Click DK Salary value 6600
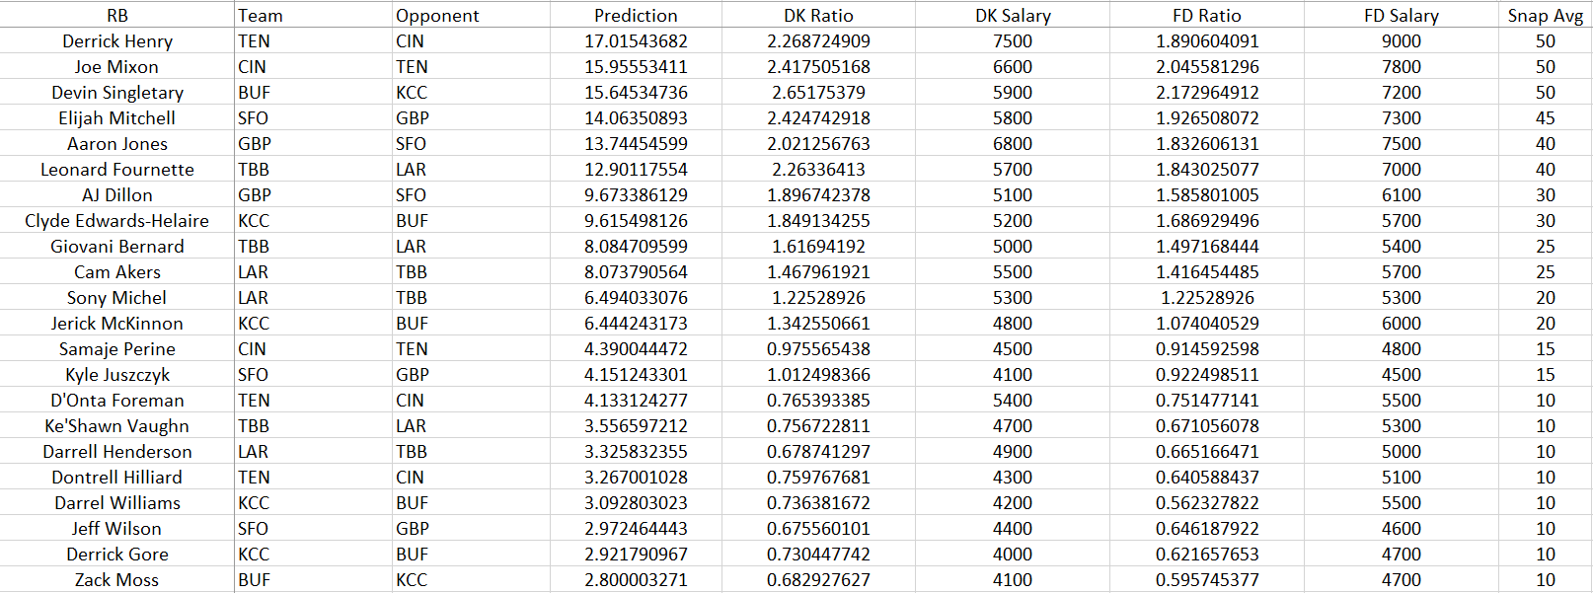This screenshot has width=1593, height=593. pyautogui.click(x=1013, y=66)
